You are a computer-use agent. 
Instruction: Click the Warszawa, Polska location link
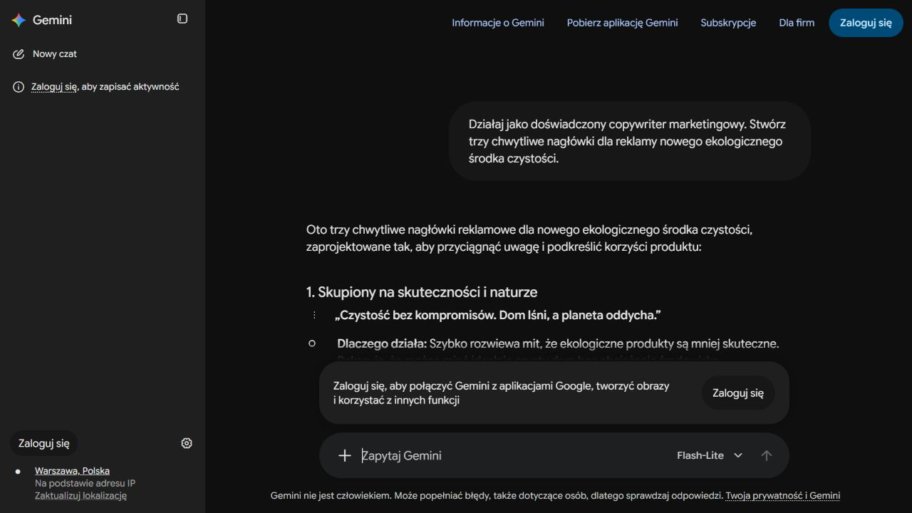[x=72, y=471]
